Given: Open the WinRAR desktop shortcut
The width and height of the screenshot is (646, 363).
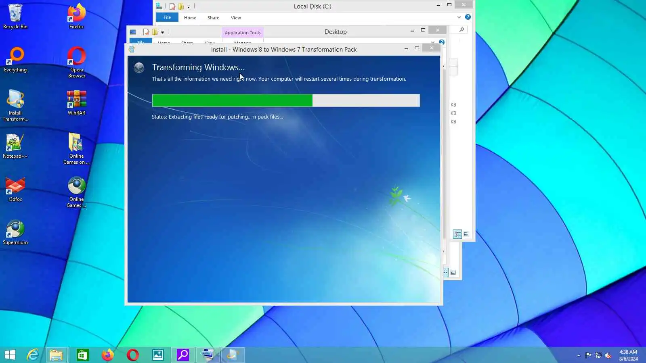Looking at the screenshot, I should click(x=76, y=102).
